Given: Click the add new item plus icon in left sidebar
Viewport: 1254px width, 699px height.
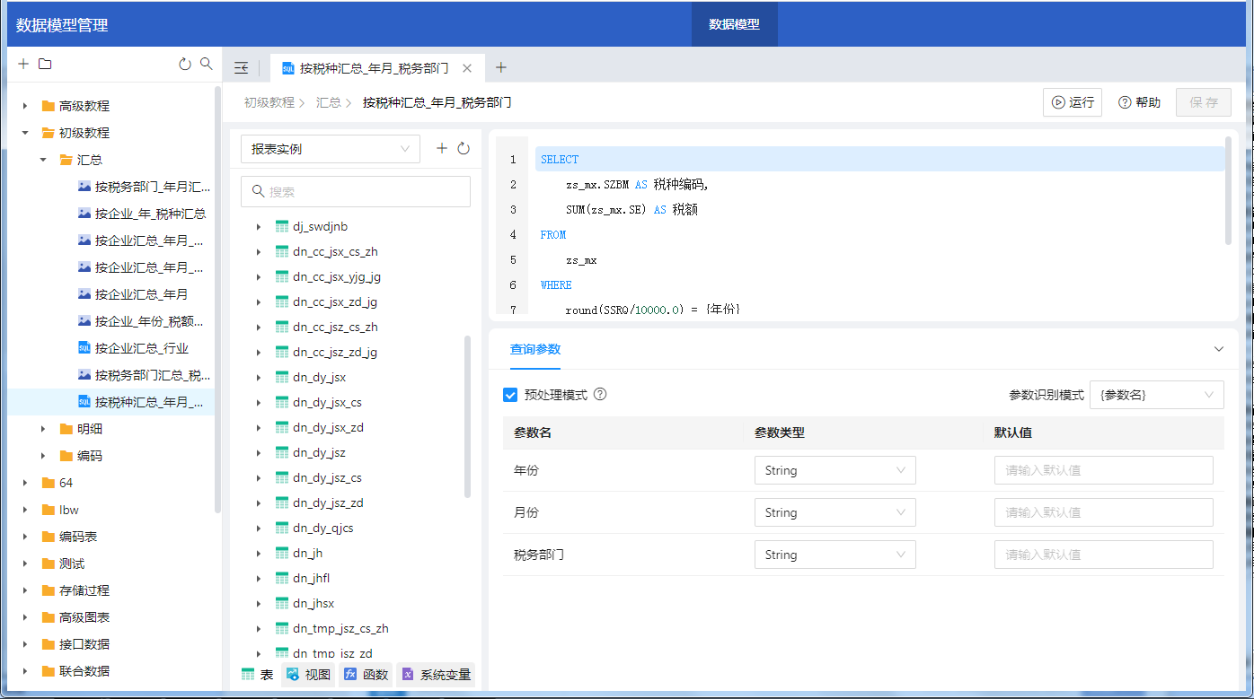Looking at the screenshot, I should click(23, 64).
